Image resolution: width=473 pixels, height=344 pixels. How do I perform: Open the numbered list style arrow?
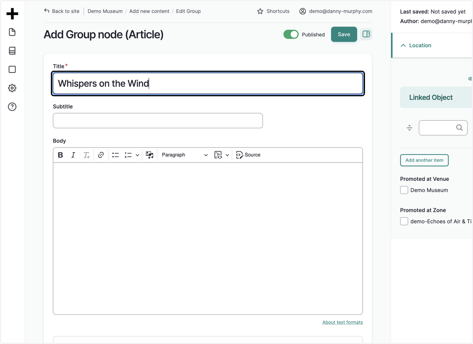pyautogui.click(x=137, y=155)
